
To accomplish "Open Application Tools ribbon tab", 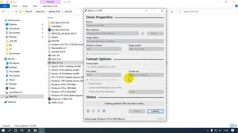I will click(50, 6).
